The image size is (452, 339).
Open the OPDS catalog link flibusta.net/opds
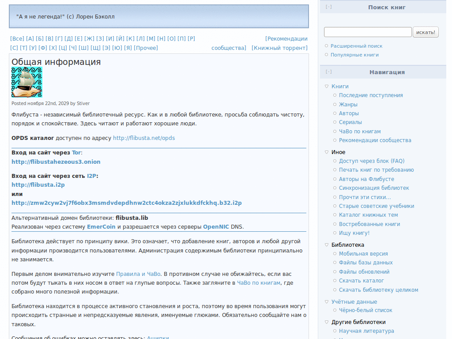tap(144, 138)
